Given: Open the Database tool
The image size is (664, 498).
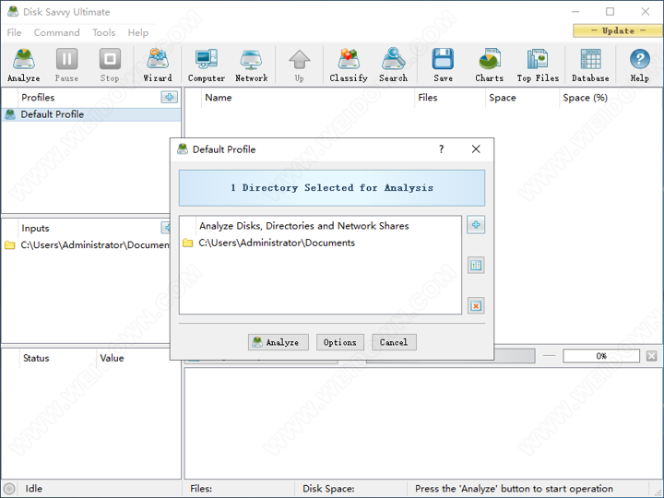Looking at the screenshot, I should (x=590, y=65).
